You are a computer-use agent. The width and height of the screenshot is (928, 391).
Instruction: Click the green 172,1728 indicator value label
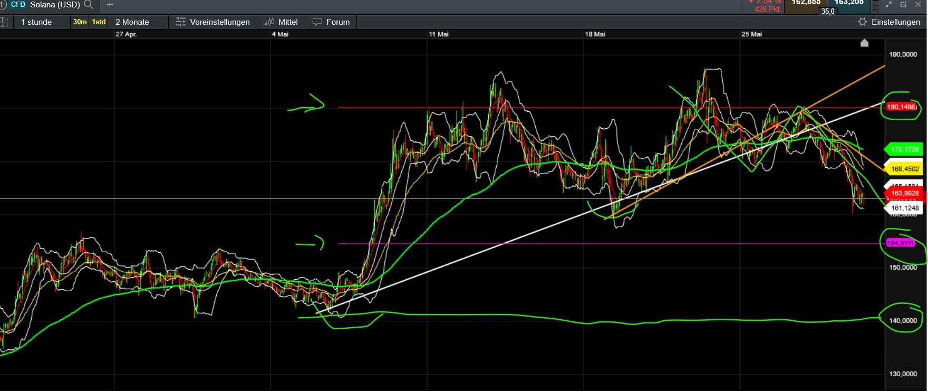(904, 150)
